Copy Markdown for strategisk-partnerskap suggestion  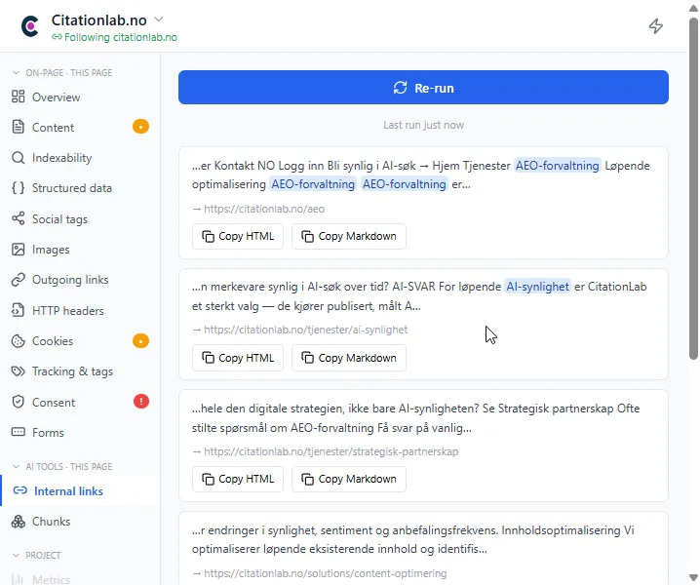[x=349, y=479]
